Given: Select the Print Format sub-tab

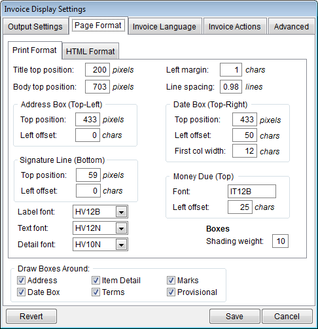Looking at the screenshot, I should point(35,50).
